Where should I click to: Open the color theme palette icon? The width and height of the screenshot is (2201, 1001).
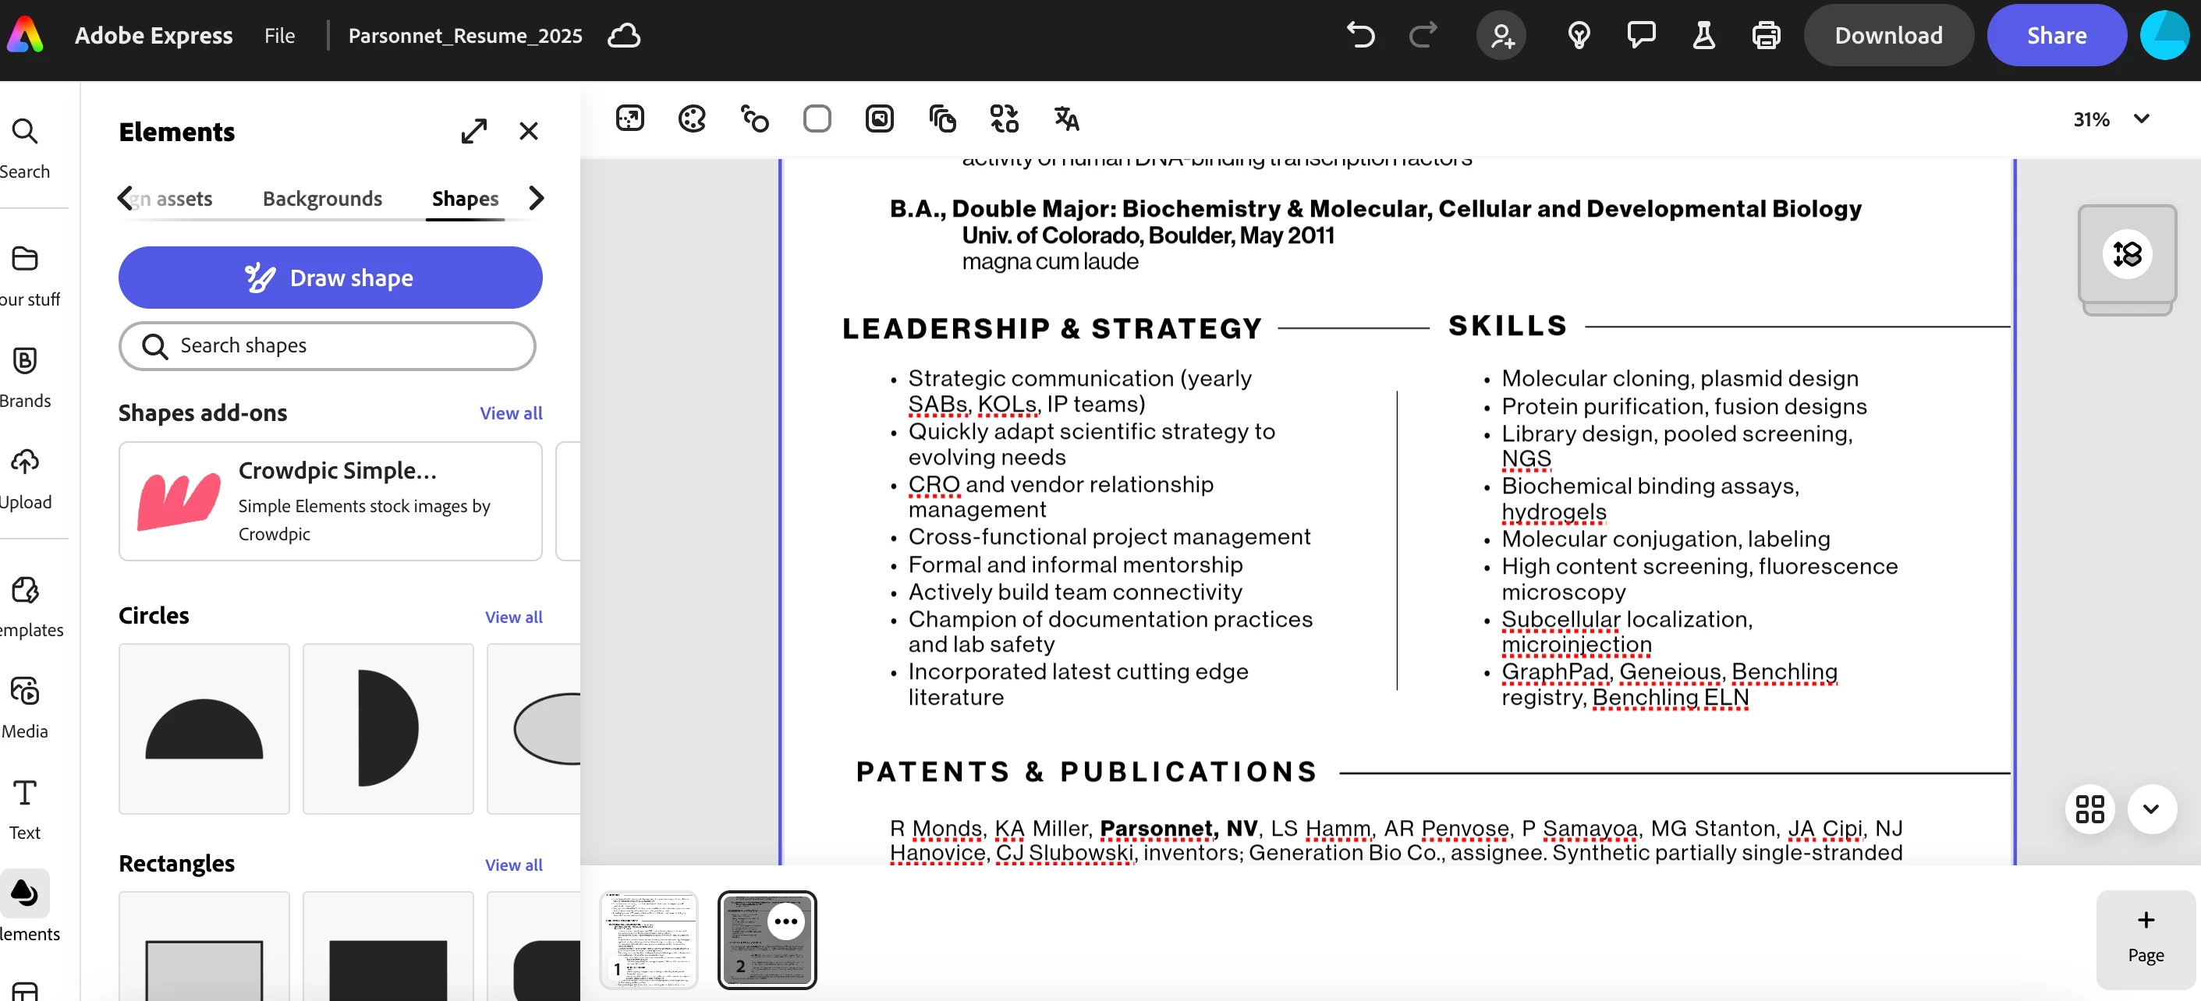tap(691, 118)
